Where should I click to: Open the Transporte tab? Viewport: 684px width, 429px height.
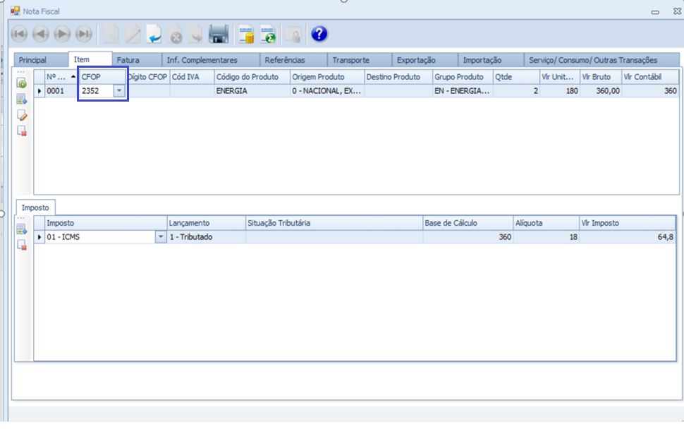click(350, 60)
